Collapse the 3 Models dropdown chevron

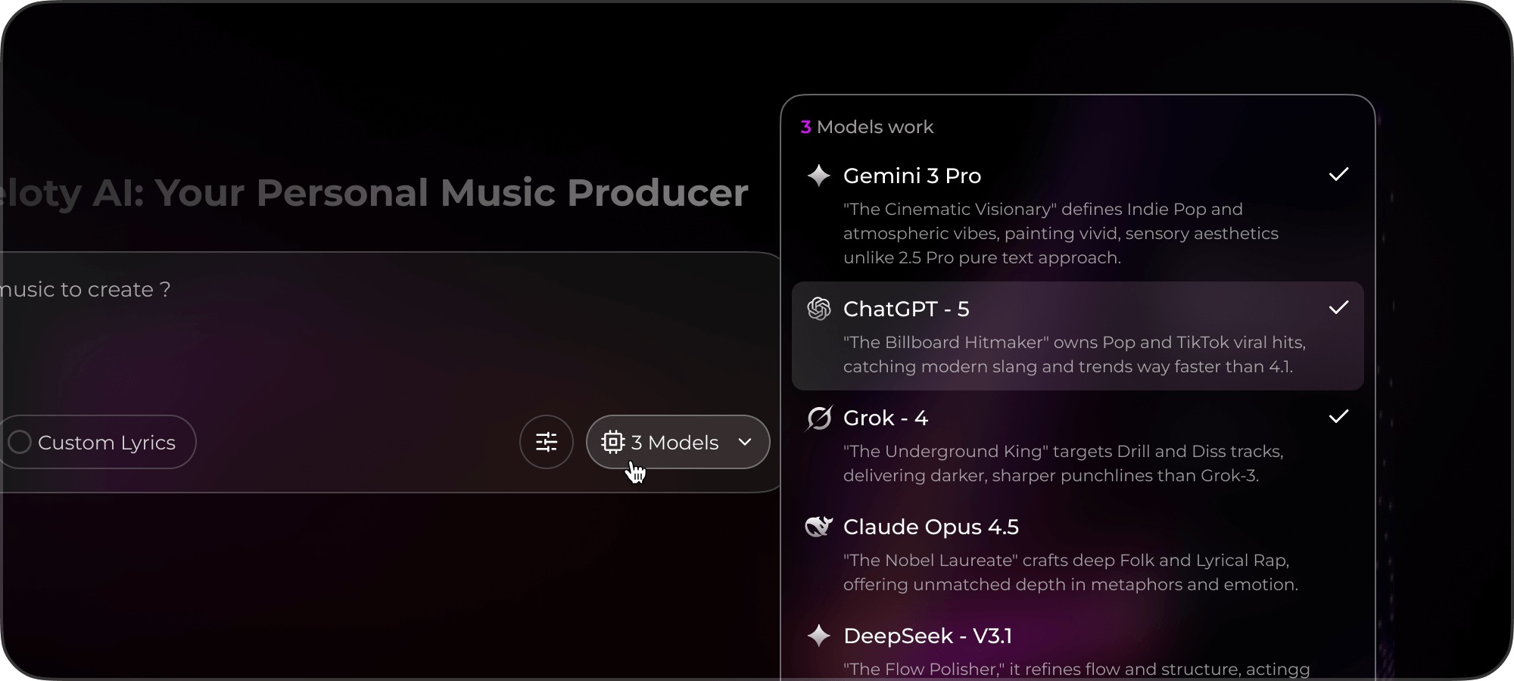pos(745,442)
